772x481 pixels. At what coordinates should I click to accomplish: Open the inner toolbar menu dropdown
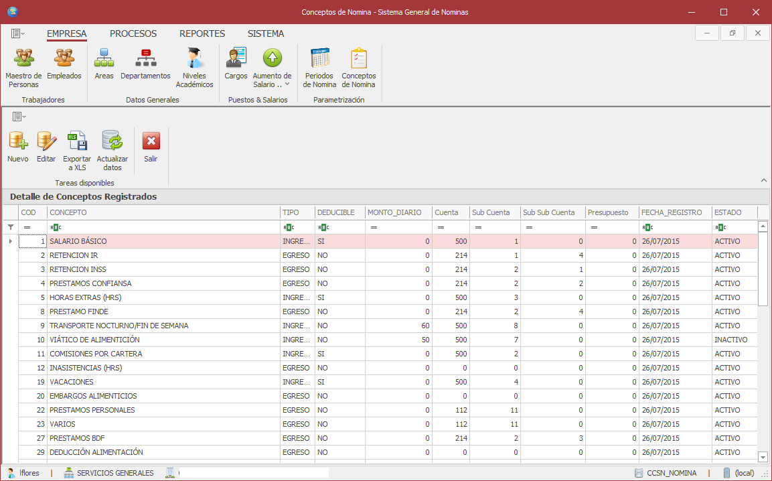pyautogui.click(x=19, y=117)
